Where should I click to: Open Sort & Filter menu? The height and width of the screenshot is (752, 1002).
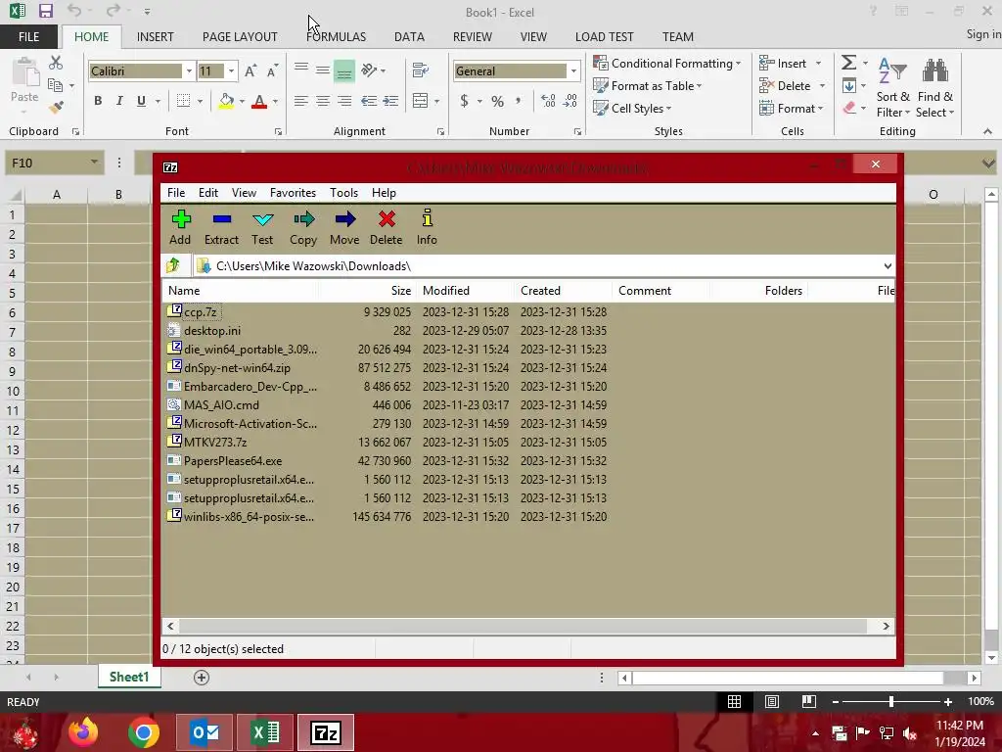(x=892, y=87)
